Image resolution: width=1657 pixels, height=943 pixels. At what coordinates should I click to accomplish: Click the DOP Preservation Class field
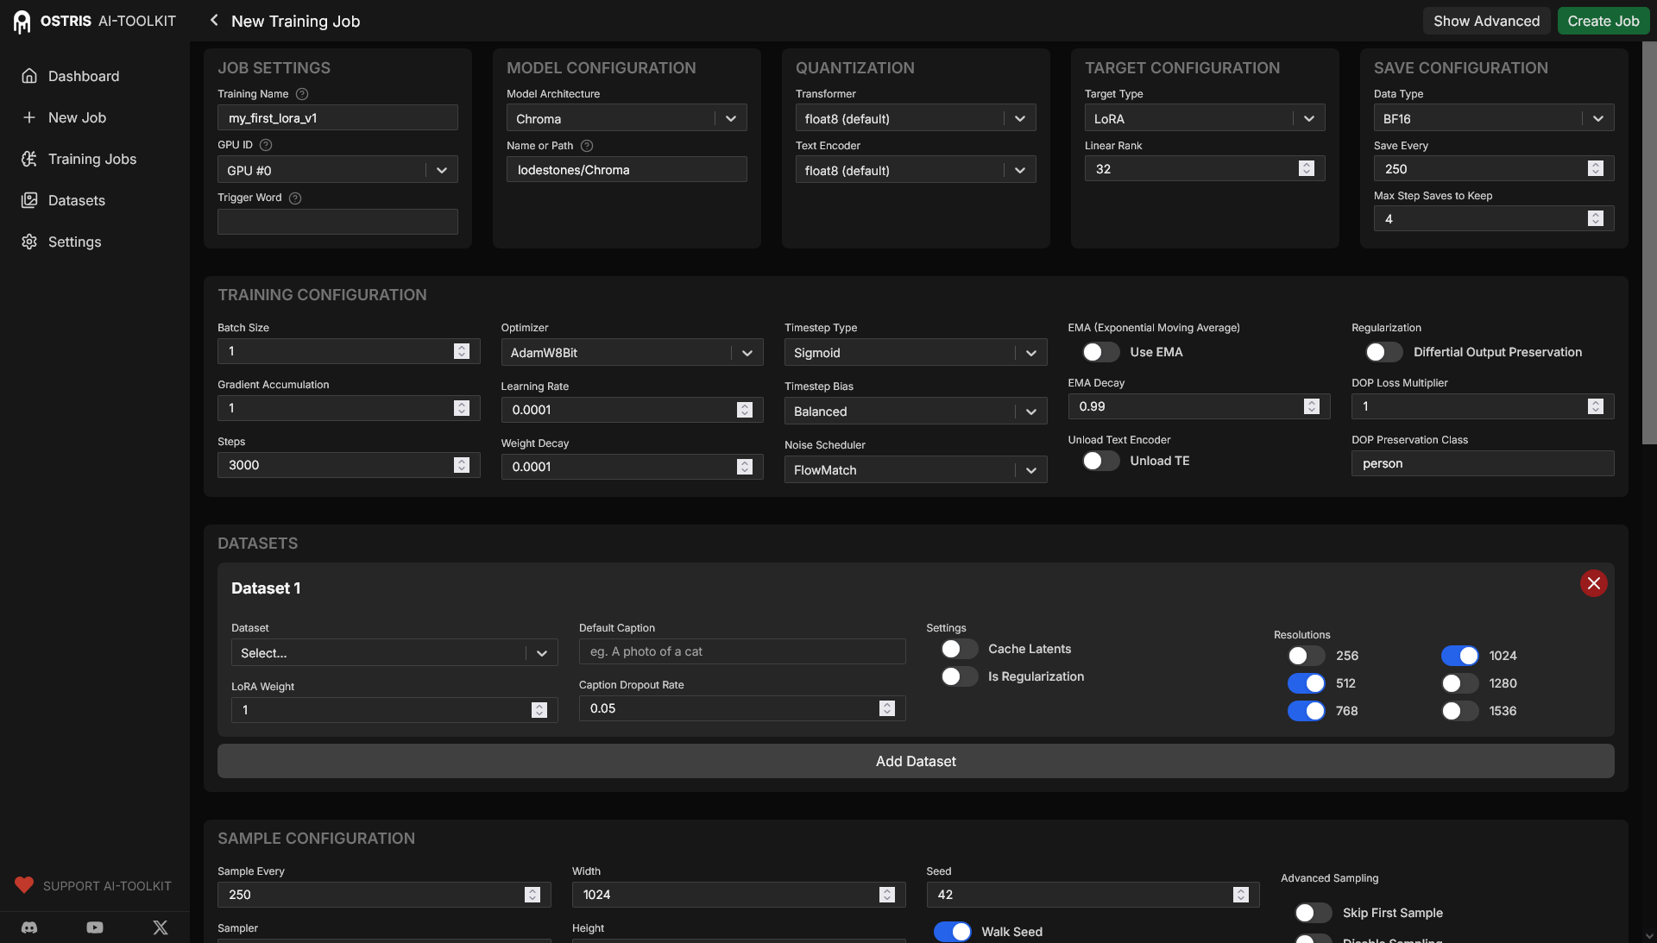(1483, 463)
